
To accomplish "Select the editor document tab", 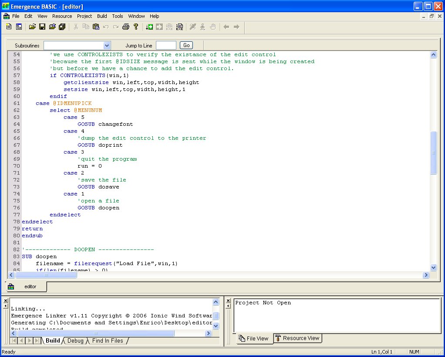I will tap(27, 286).
